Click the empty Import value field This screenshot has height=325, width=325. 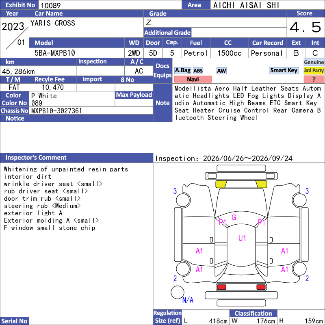click(x=96, y=87)
